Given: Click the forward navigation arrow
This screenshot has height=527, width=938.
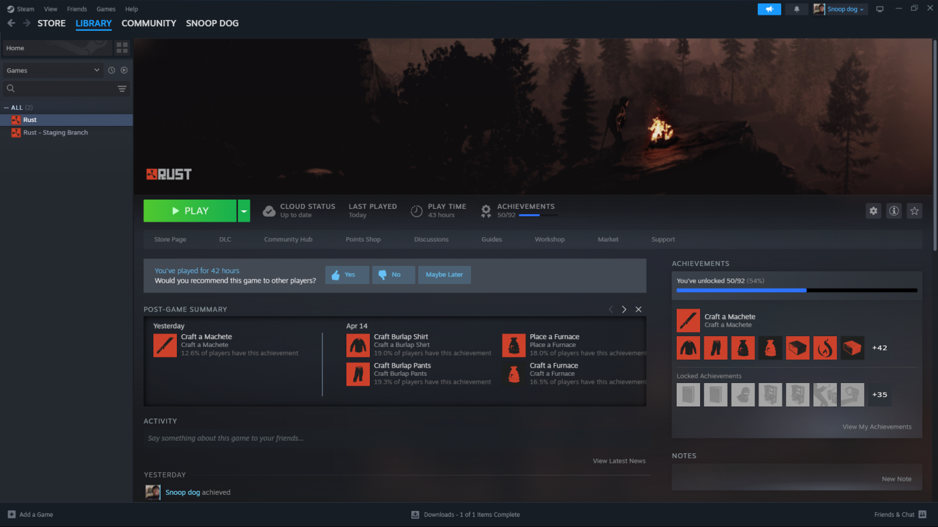Looking at the screenshot, I should [27, 23].
